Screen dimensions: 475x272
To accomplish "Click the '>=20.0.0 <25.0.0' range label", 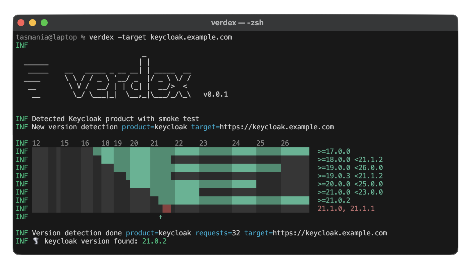I will click(350, 184).
